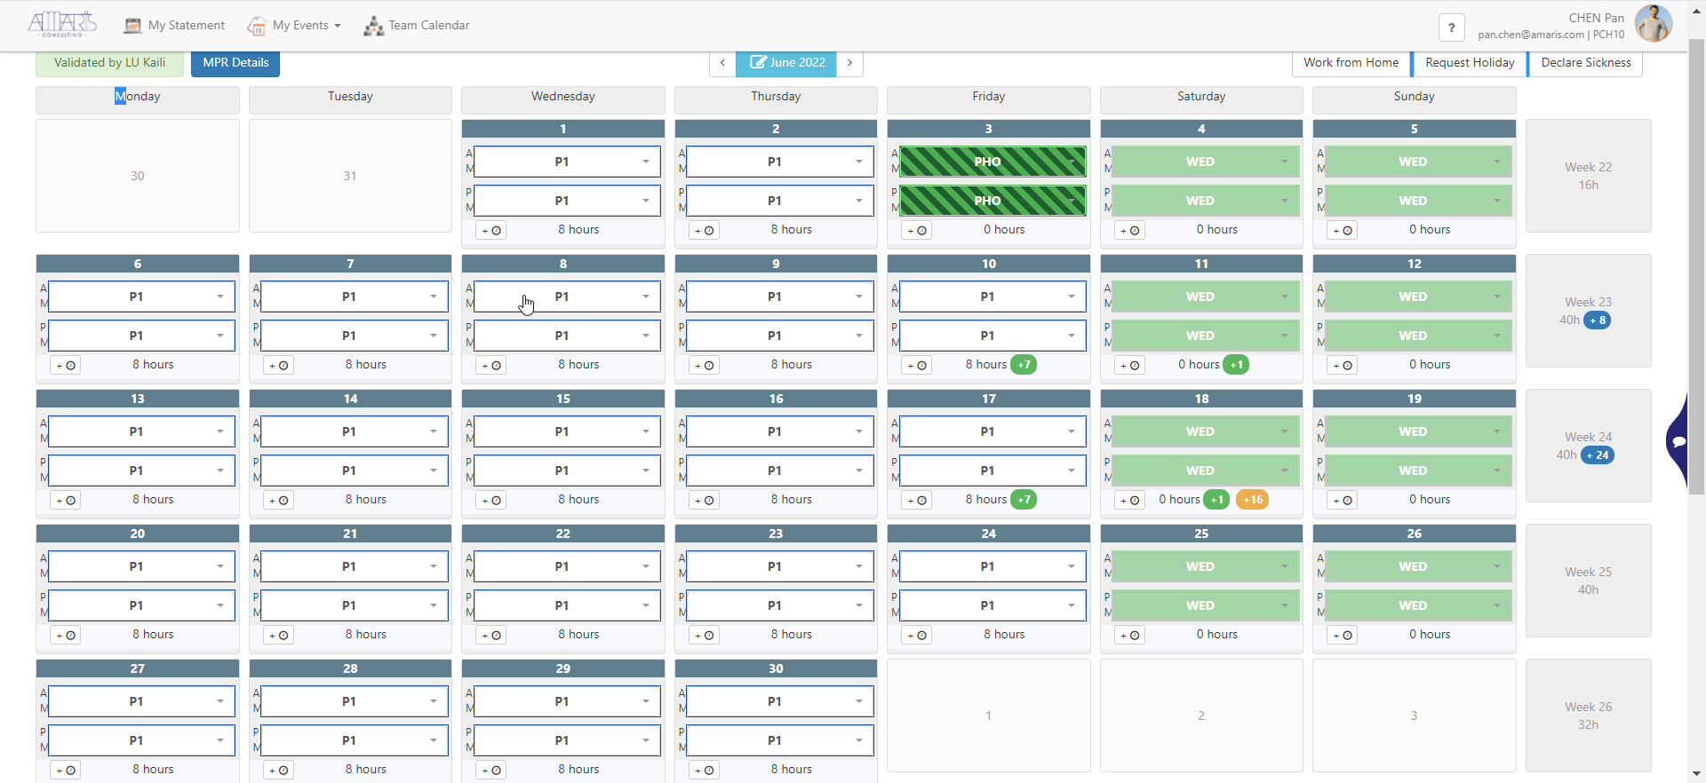Open June 2 afternoon P1 dropdown
This screenshot has height=783, width=1706.
point(780,201)
